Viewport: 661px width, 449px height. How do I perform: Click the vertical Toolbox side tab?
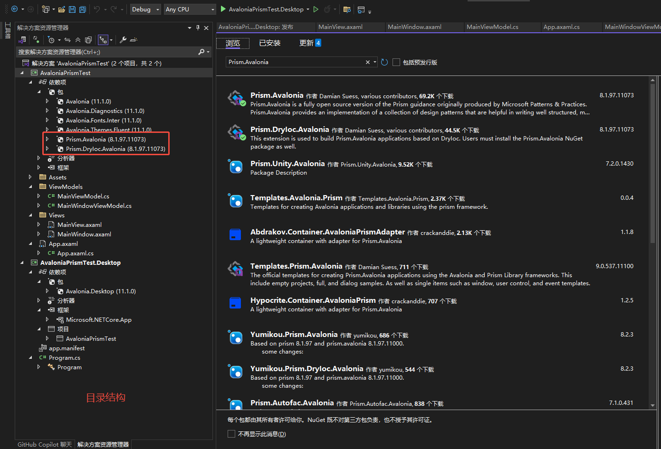[x=8, y=30]
